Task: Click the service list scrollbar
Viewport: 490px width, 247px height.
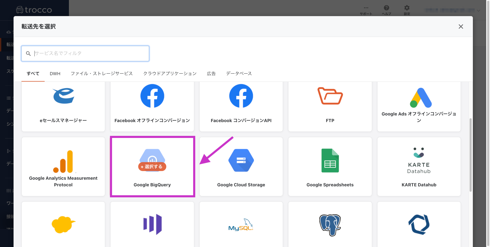Action: 471,155
